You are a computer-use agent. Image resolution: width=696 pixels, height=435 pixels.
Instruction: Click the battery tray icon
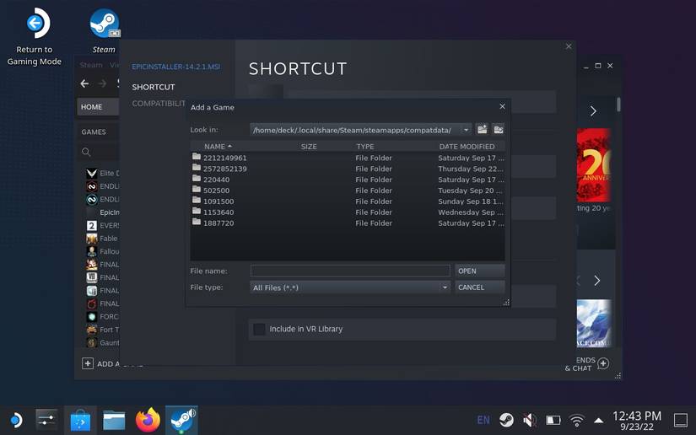(x=553, y=420)
